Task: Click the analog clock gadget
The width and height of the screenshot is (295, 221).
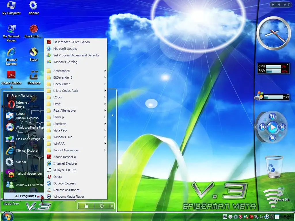Action: pyautogui.click(x=274, y=33)
